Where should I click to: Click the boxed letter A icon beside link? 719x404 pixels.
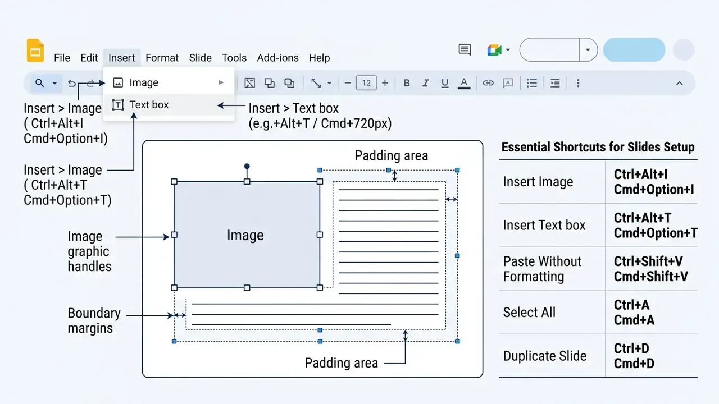tap(508, 83)
